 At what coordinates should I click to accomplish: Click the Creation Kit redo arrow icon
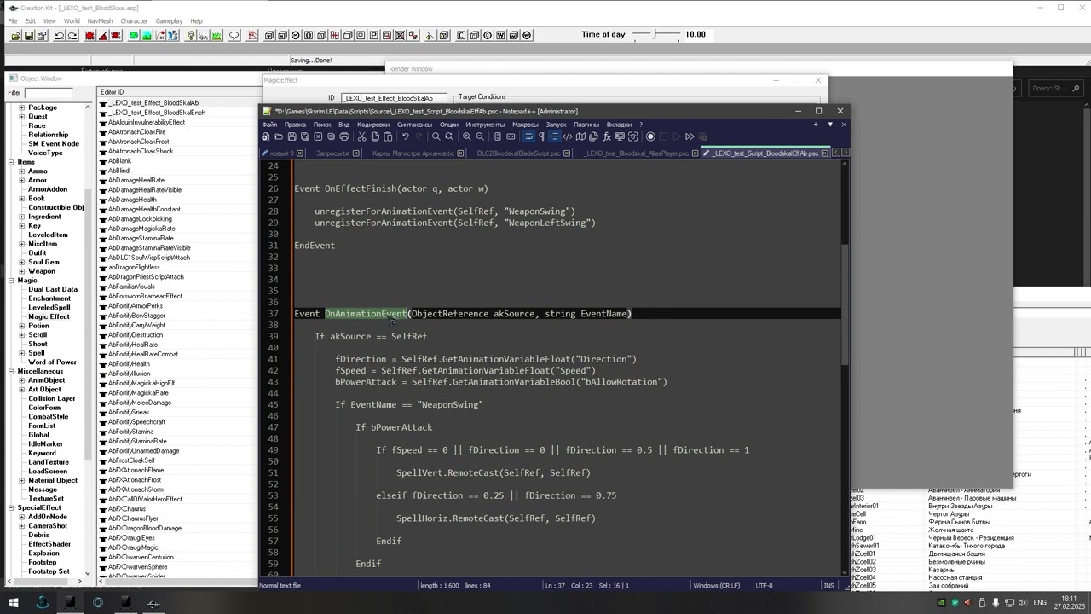[73, 35]
